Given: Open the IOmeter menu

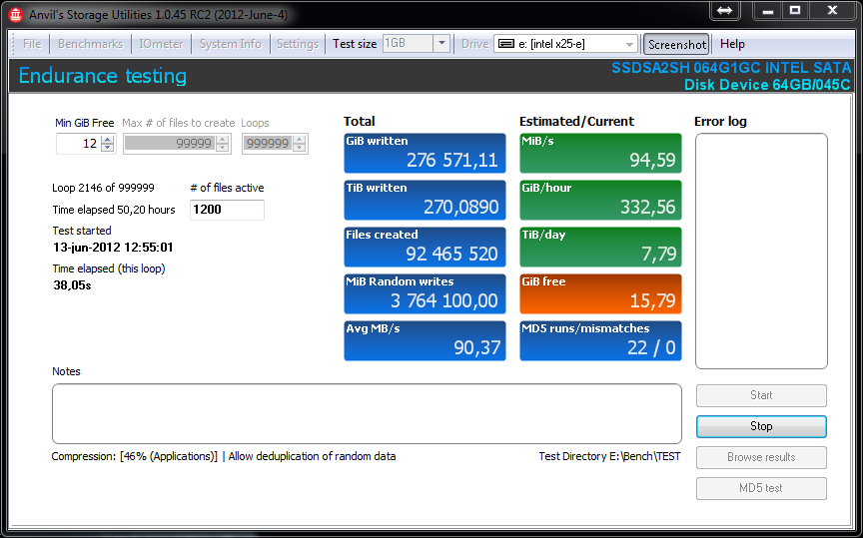Looking at the screenshot, I should 161,44.
